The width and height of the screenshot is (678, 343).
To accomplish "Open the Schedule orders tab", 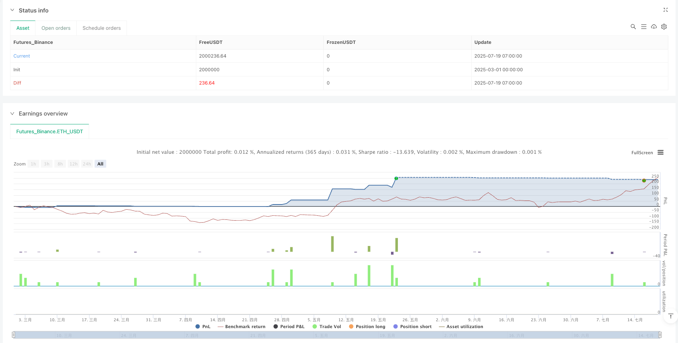I will coord(102,28).
